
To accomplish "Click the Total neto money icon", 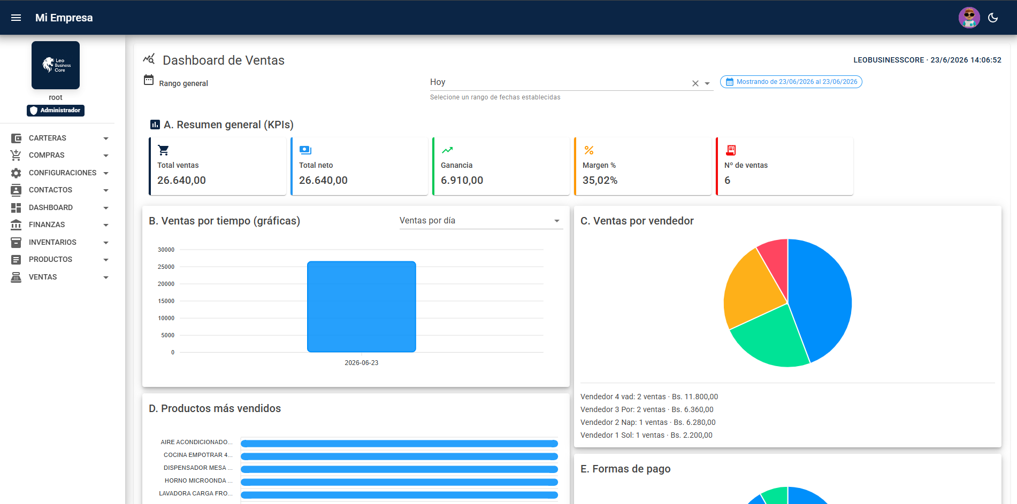I will pyautogui.click(x=305, y=150).
